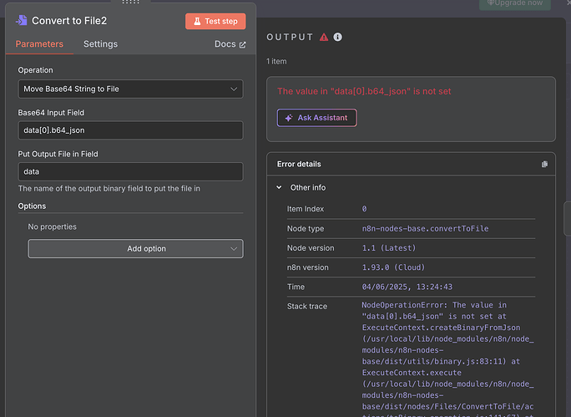
Task: Click the 'No properties' text
Action: coord(52,226)
